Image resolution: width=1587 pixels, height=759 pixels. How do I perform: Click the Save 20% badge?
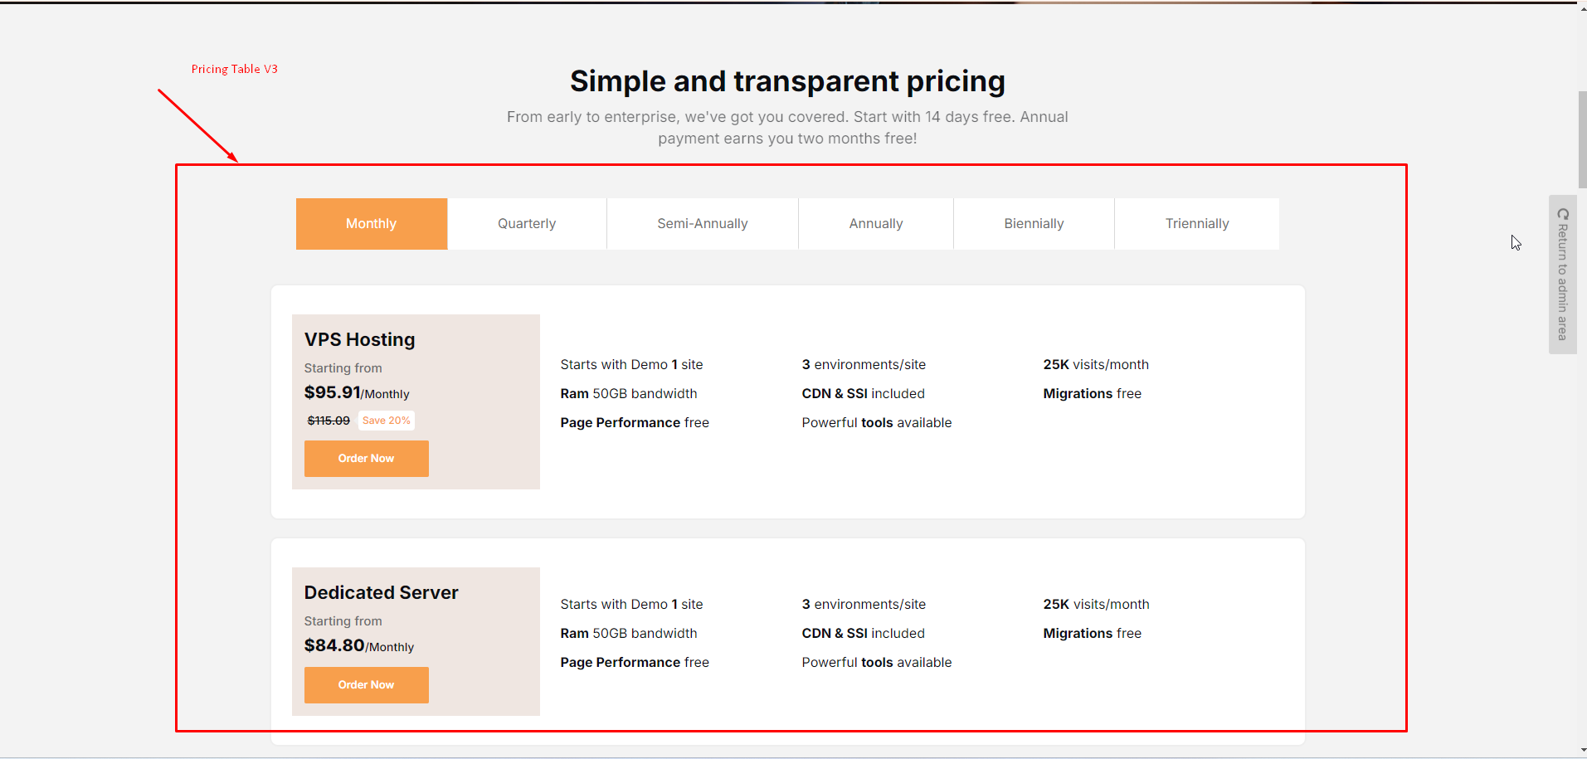tap(386, 421)
